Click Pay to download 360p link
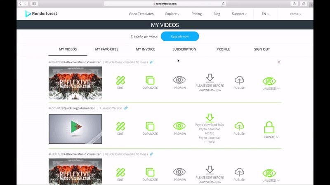Screen dimensions: 330x185 tap(210, 125)
